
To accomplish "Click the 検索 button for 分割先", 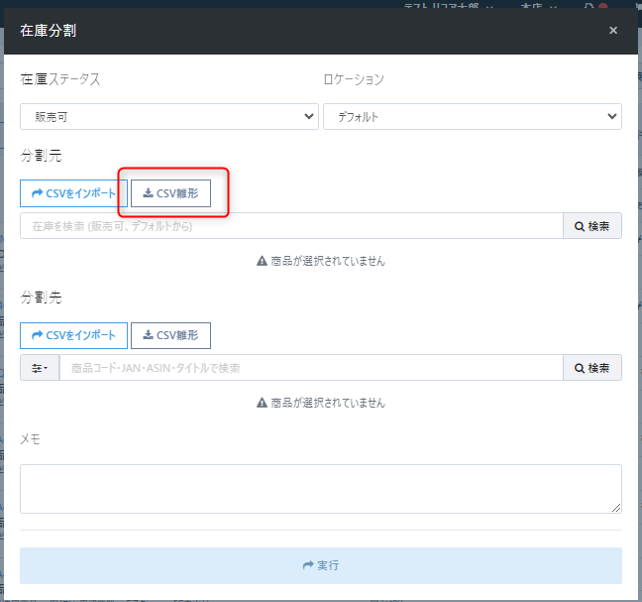I will [x=592, y=368].
